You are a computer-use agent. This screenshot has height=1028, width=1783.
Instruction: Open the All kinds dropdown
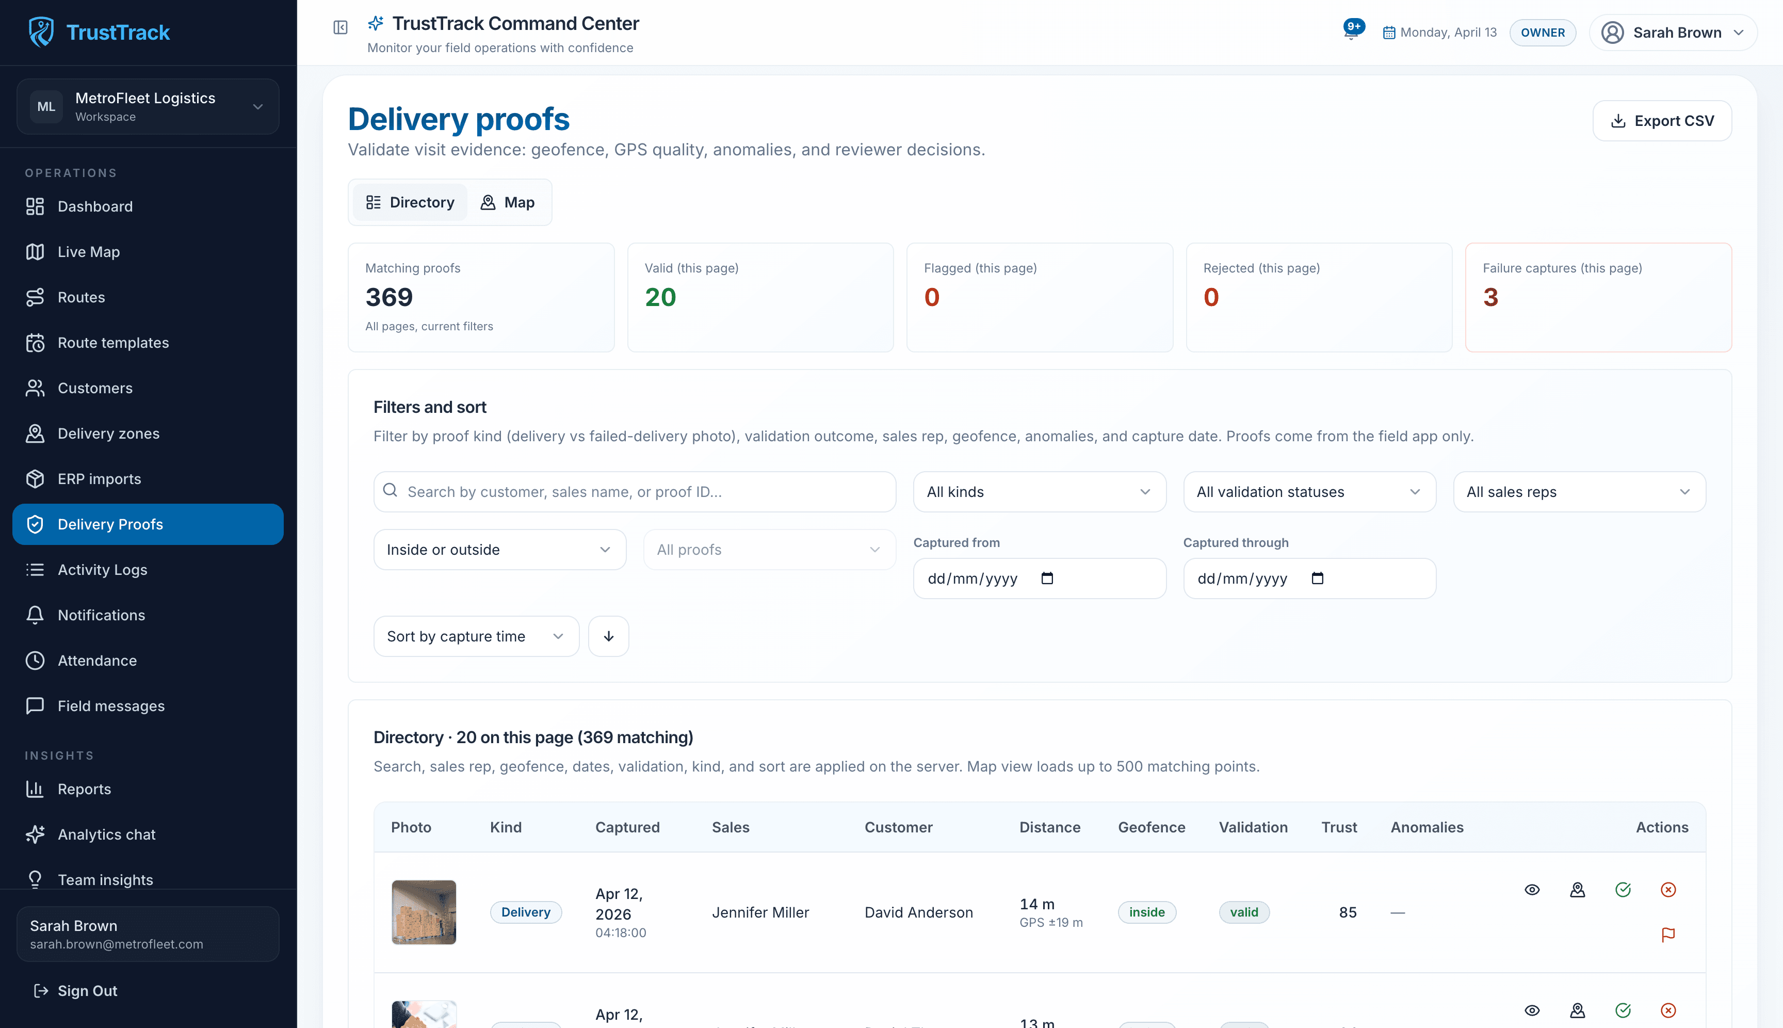point(1039,492)
